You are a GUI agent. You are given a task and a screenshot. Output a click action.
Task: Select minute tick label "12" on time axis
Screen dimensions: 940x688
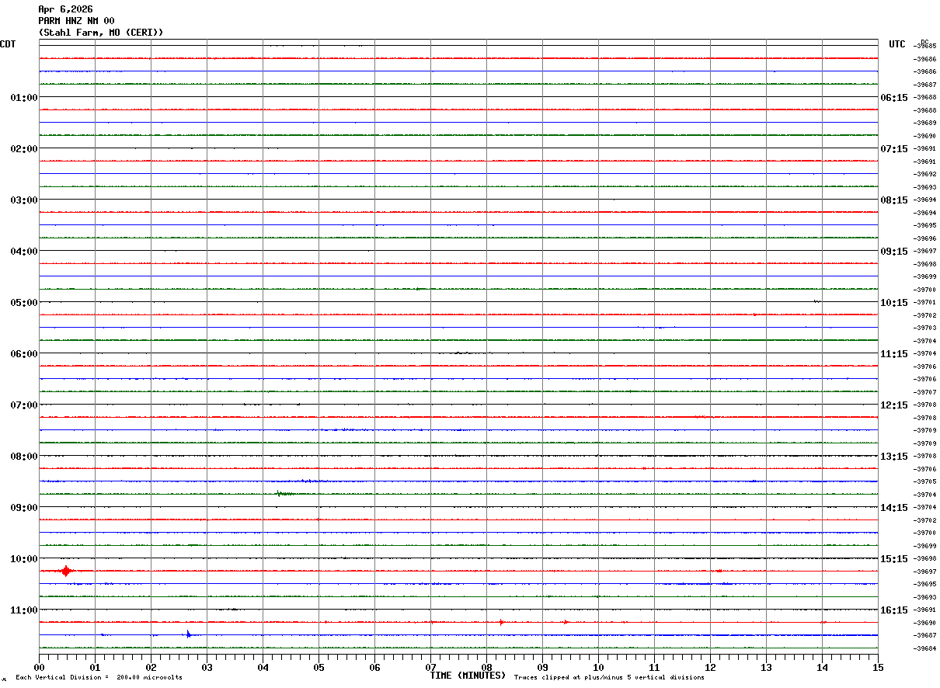[710, 666]
